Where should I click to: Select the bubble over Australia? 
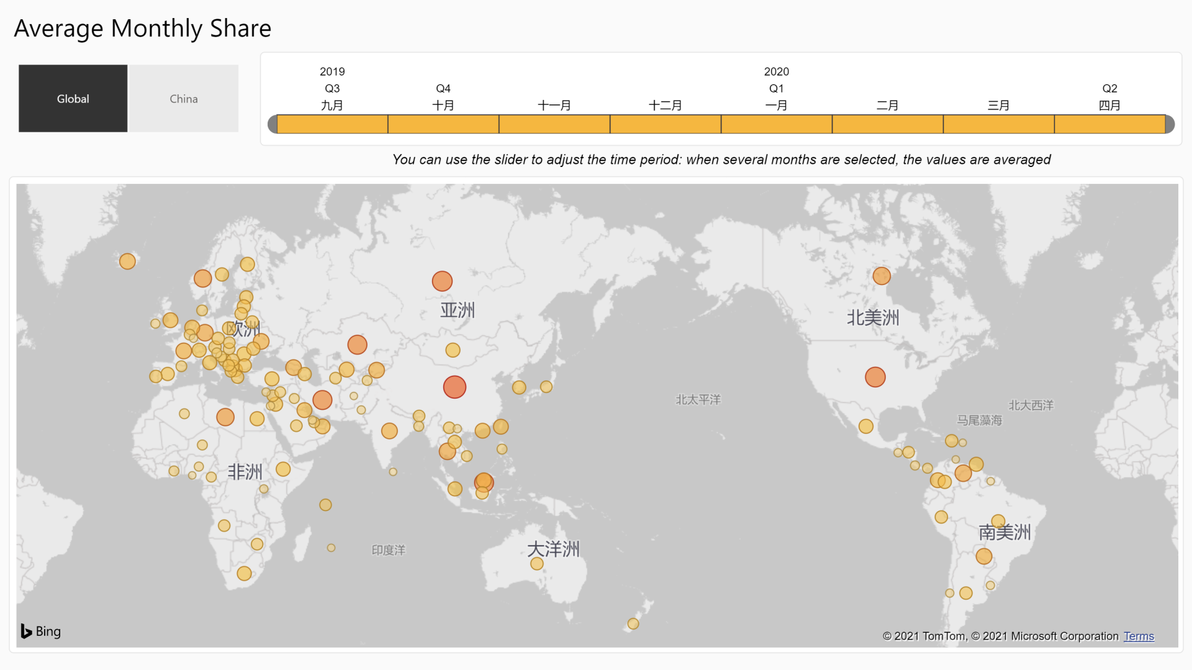point(537,564)
